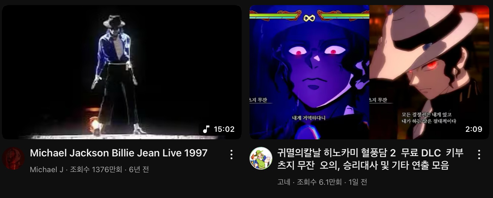
Task: Open more options for Billie Jean video
Action: [x=231, y=154]
